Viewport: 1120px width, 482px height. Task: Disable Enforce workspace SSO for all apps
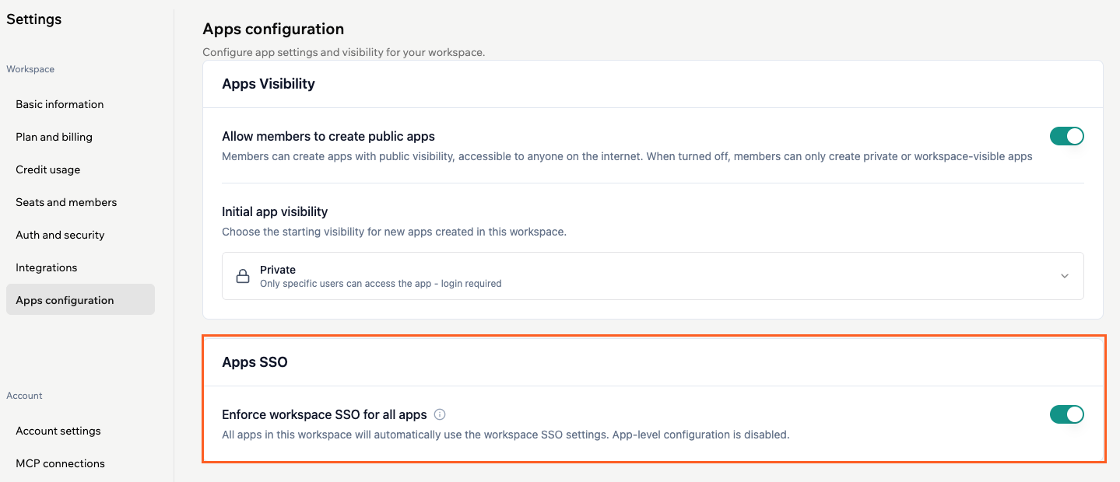click(x=1067, y=414)
